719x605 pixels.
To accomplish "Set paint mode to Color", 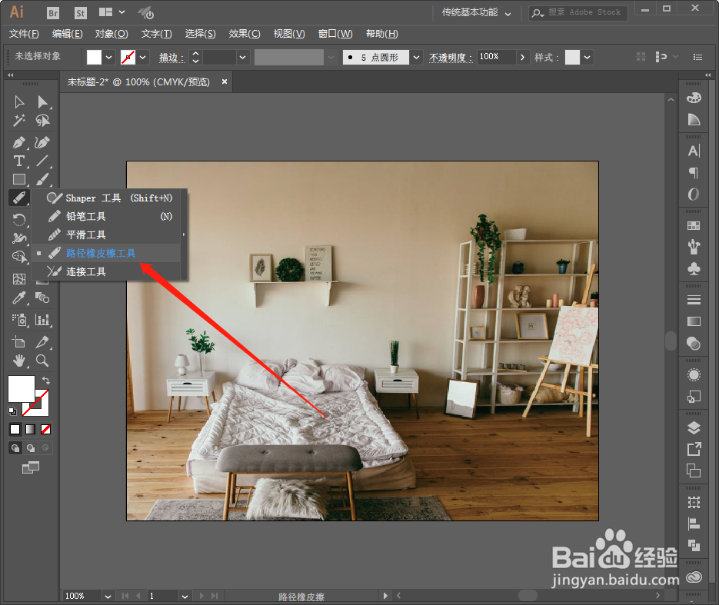I will point(15,429).
